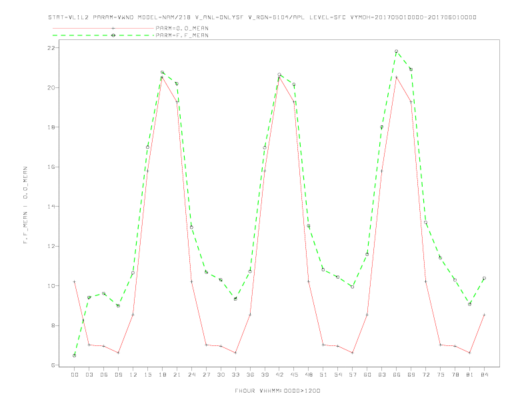Pick the green circle point at hour 48

point(309,226)
